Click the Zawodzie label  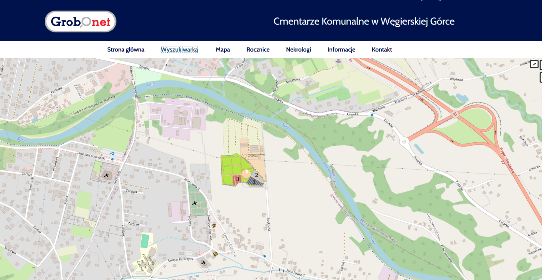click(x=79, y=92)
